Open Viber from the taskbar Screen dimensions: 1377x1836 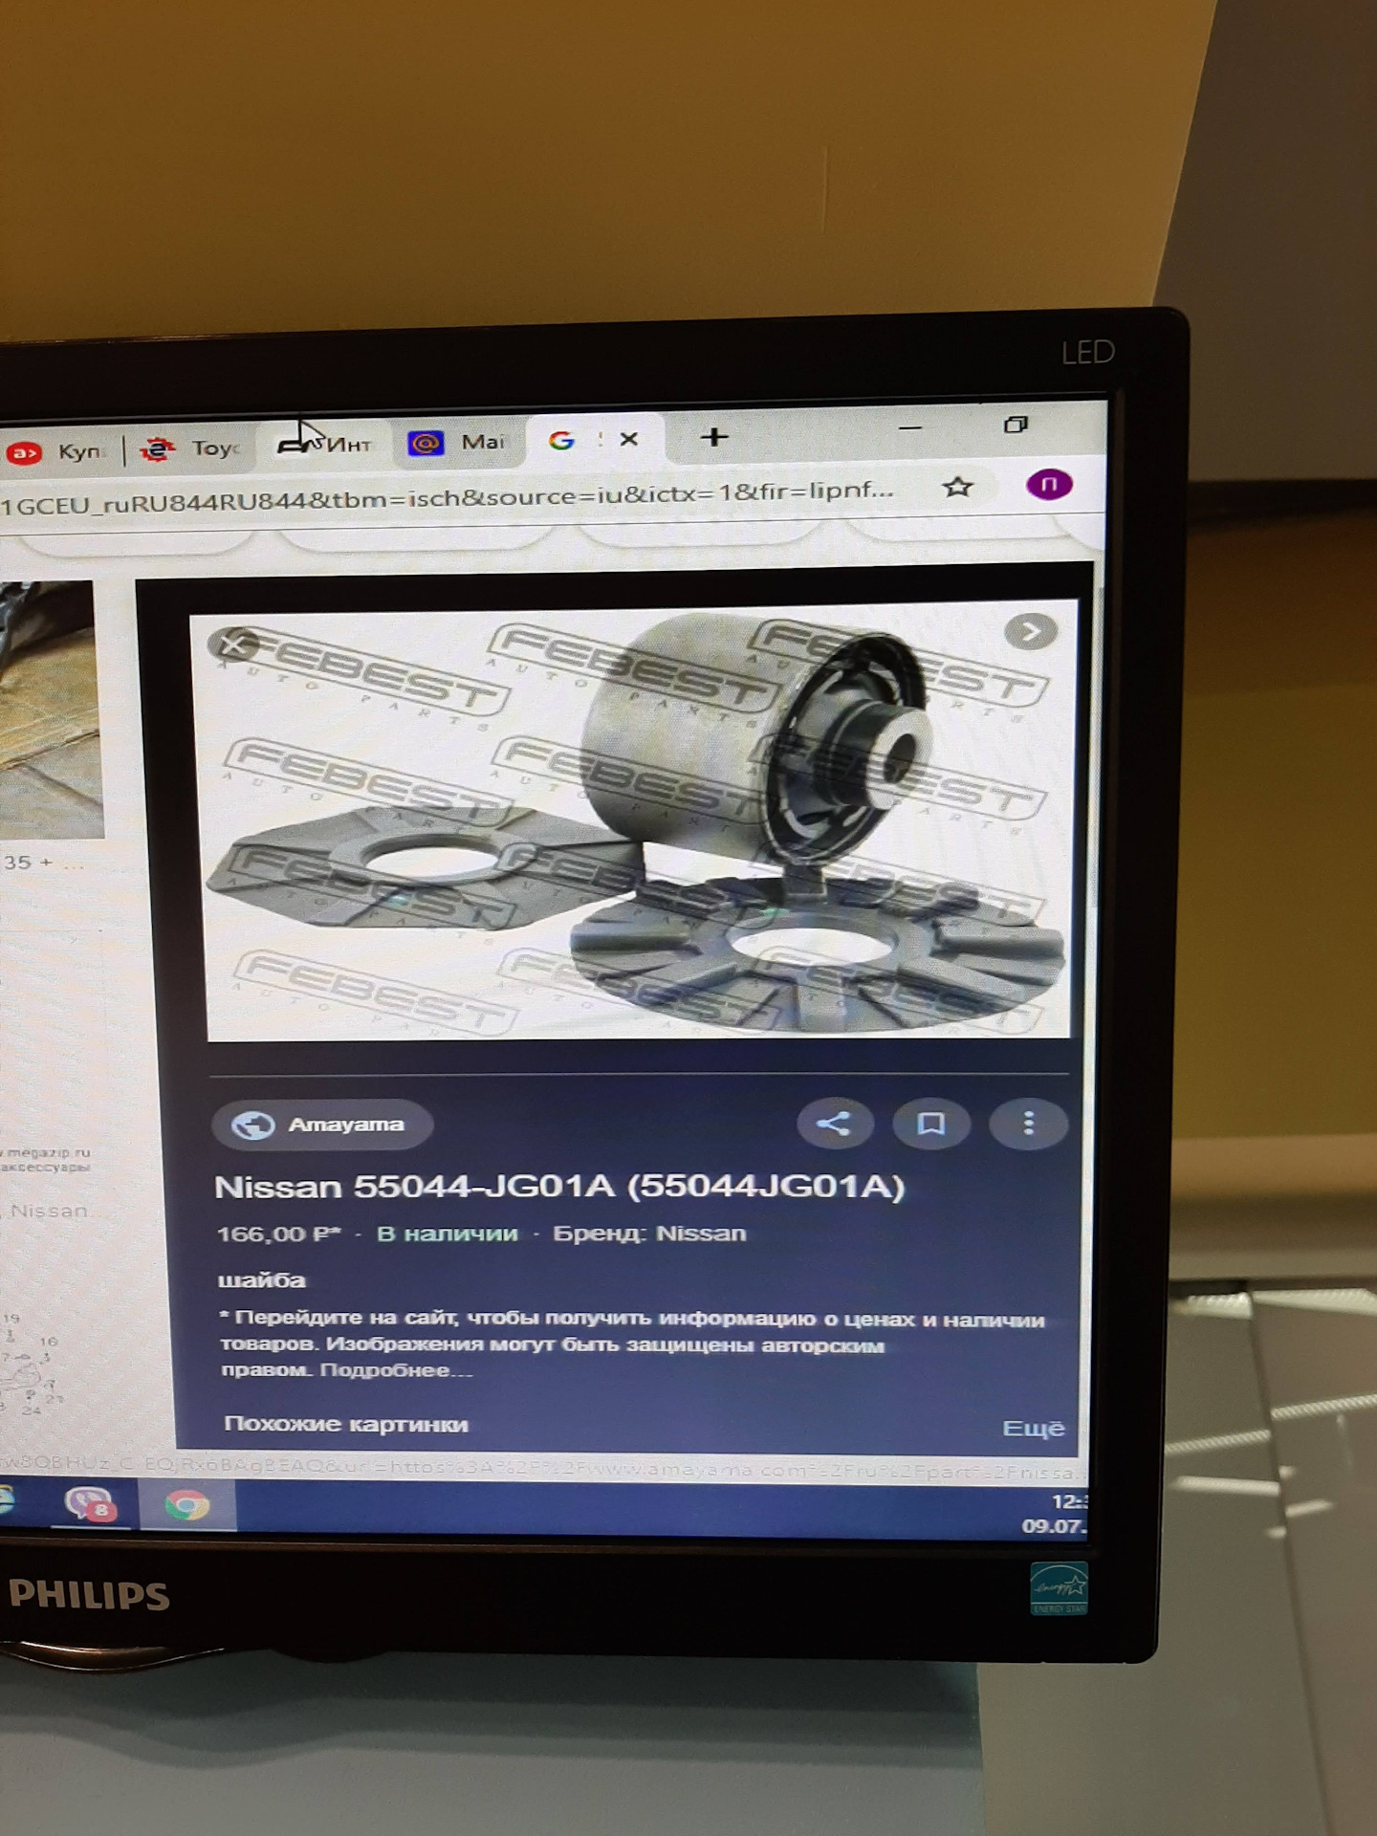[x=89, y=1505]
